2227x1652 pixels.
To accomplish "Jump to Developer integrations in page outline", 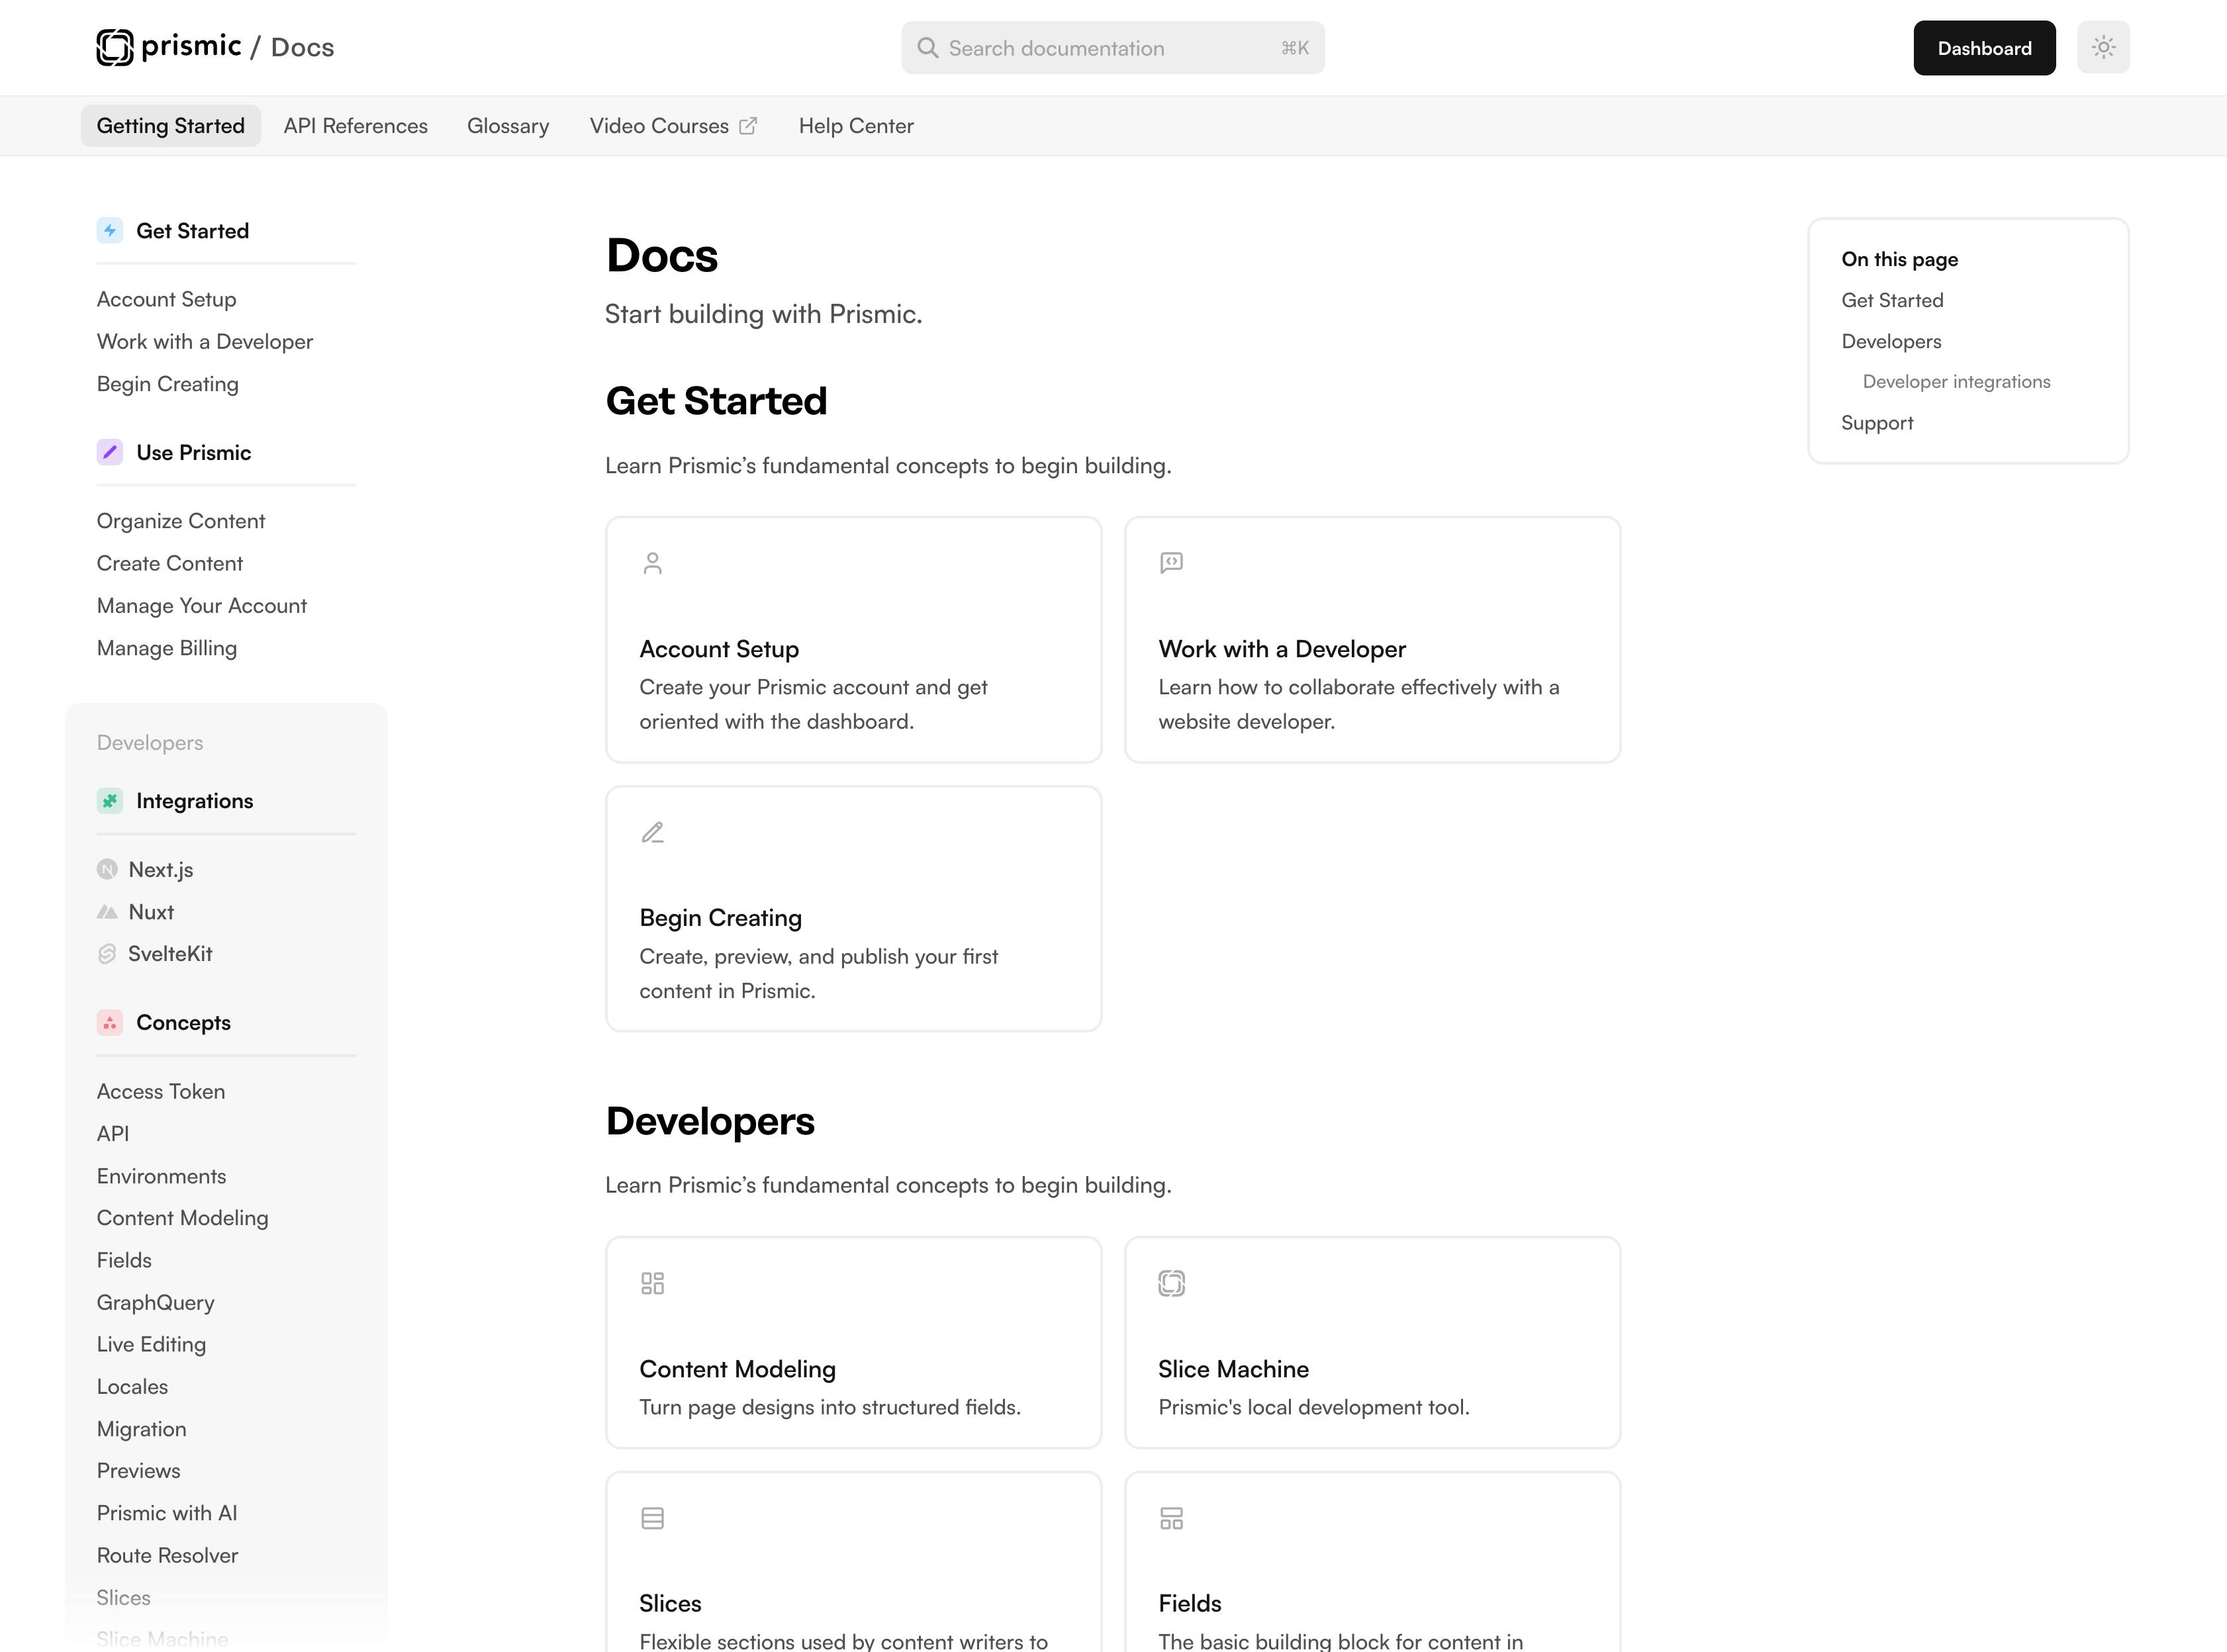I will click(1956, 382).
